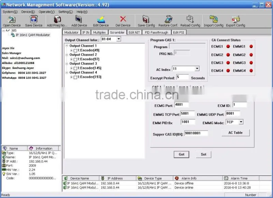Click the IP Address column icon in alarm list

tap(103, 178)
